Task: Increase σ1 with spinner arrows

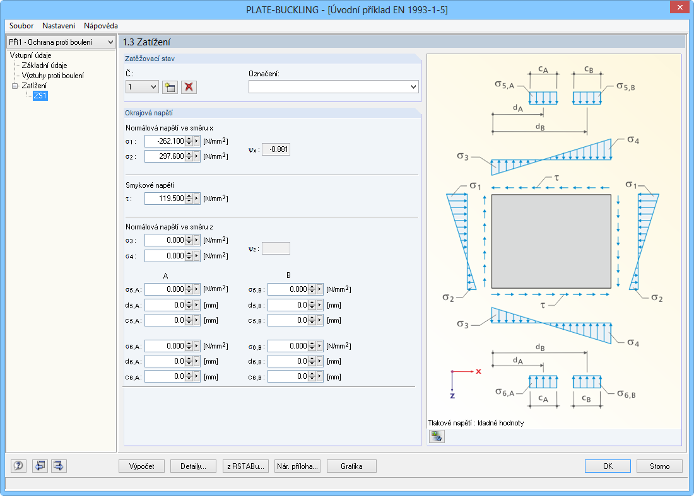Action: [189, 139]
